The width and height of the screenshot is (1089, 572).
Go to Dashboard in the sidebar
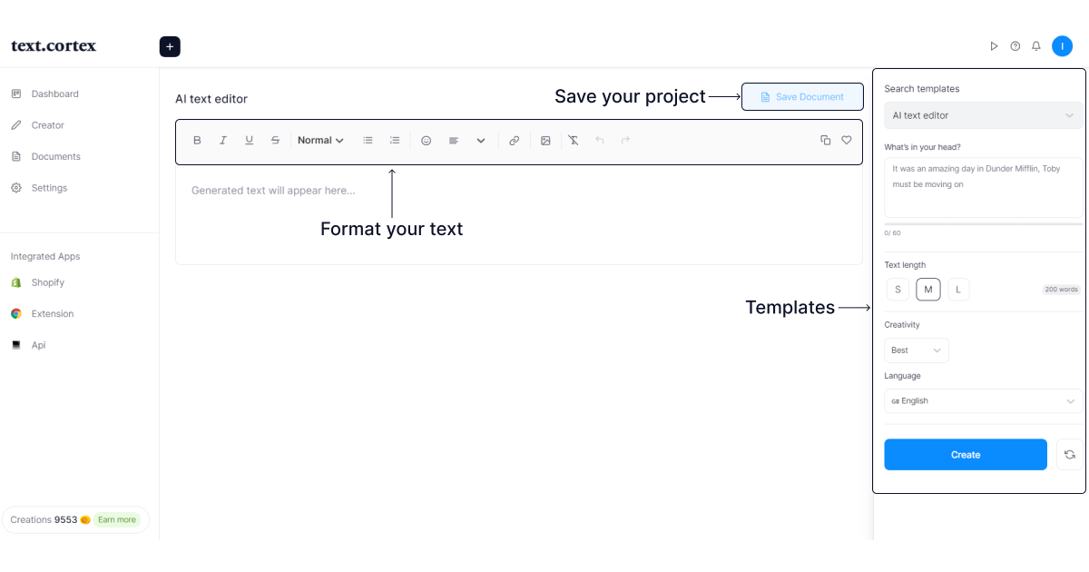[x=54, y=94]
